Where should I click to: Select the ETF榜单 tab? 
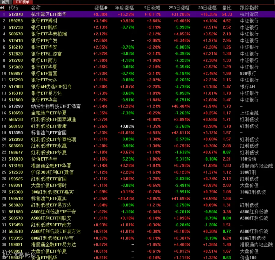(x=22, y=2)
